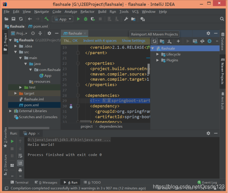Viewport: 228px width, 193px height.
Task: Debug App with the green bug icon
Action: (x=86, y=19)
